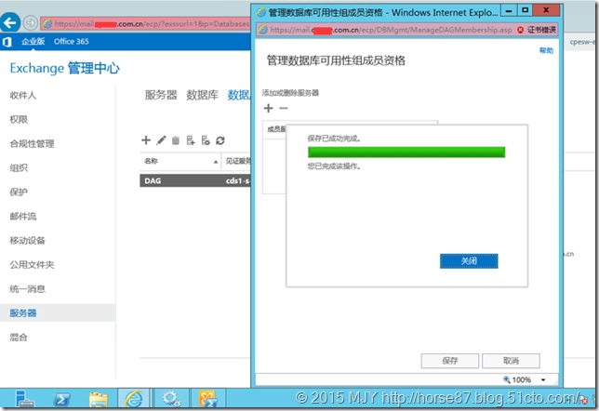The image size is (599, 411).
Task: Click the add server plus icon in dialog
Action: coord(269,108)
